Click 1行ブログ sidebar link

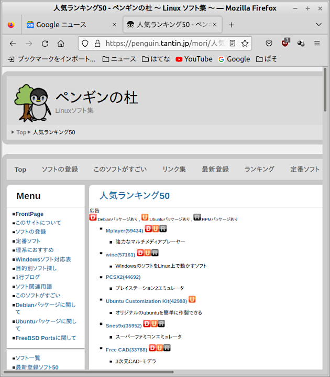[x=28, y=277]
